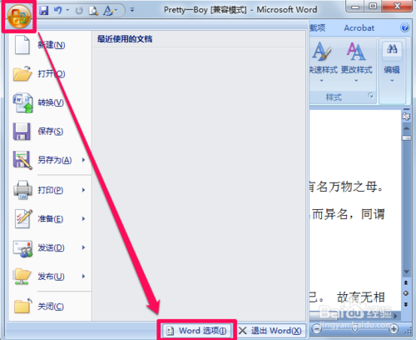Open the 快速样式 gallery button

[323, 62]
